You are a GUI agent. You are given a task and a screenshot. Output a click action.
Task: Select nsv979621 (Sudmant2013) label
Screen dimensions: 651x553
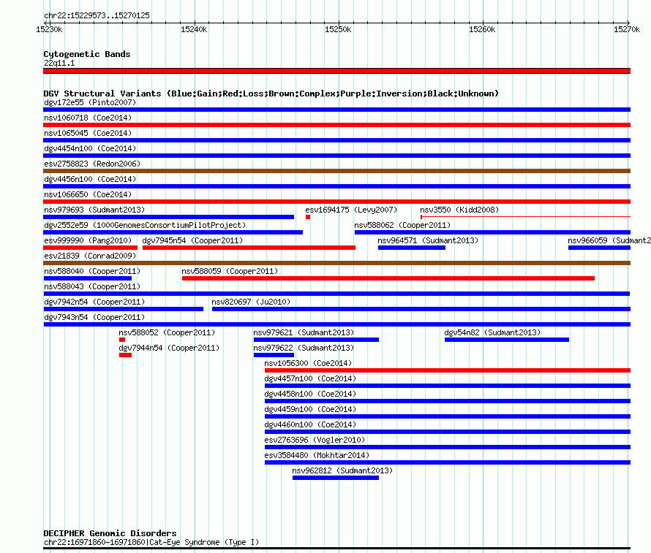[304, 332]
